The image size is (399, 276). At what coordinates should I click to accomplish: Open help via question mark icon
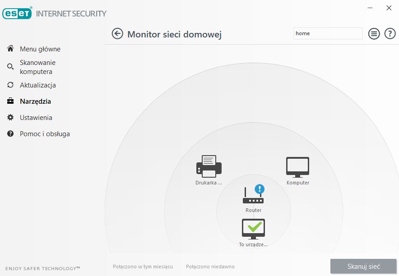pyautogui.click(x=390, y=33)
